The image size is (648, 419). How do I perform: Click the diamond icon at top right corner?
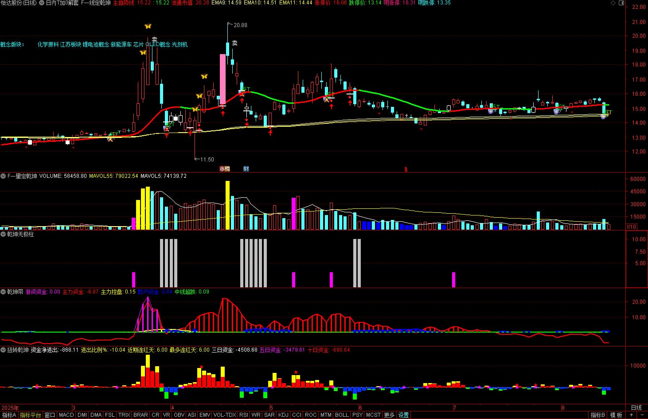coord(613,3)
